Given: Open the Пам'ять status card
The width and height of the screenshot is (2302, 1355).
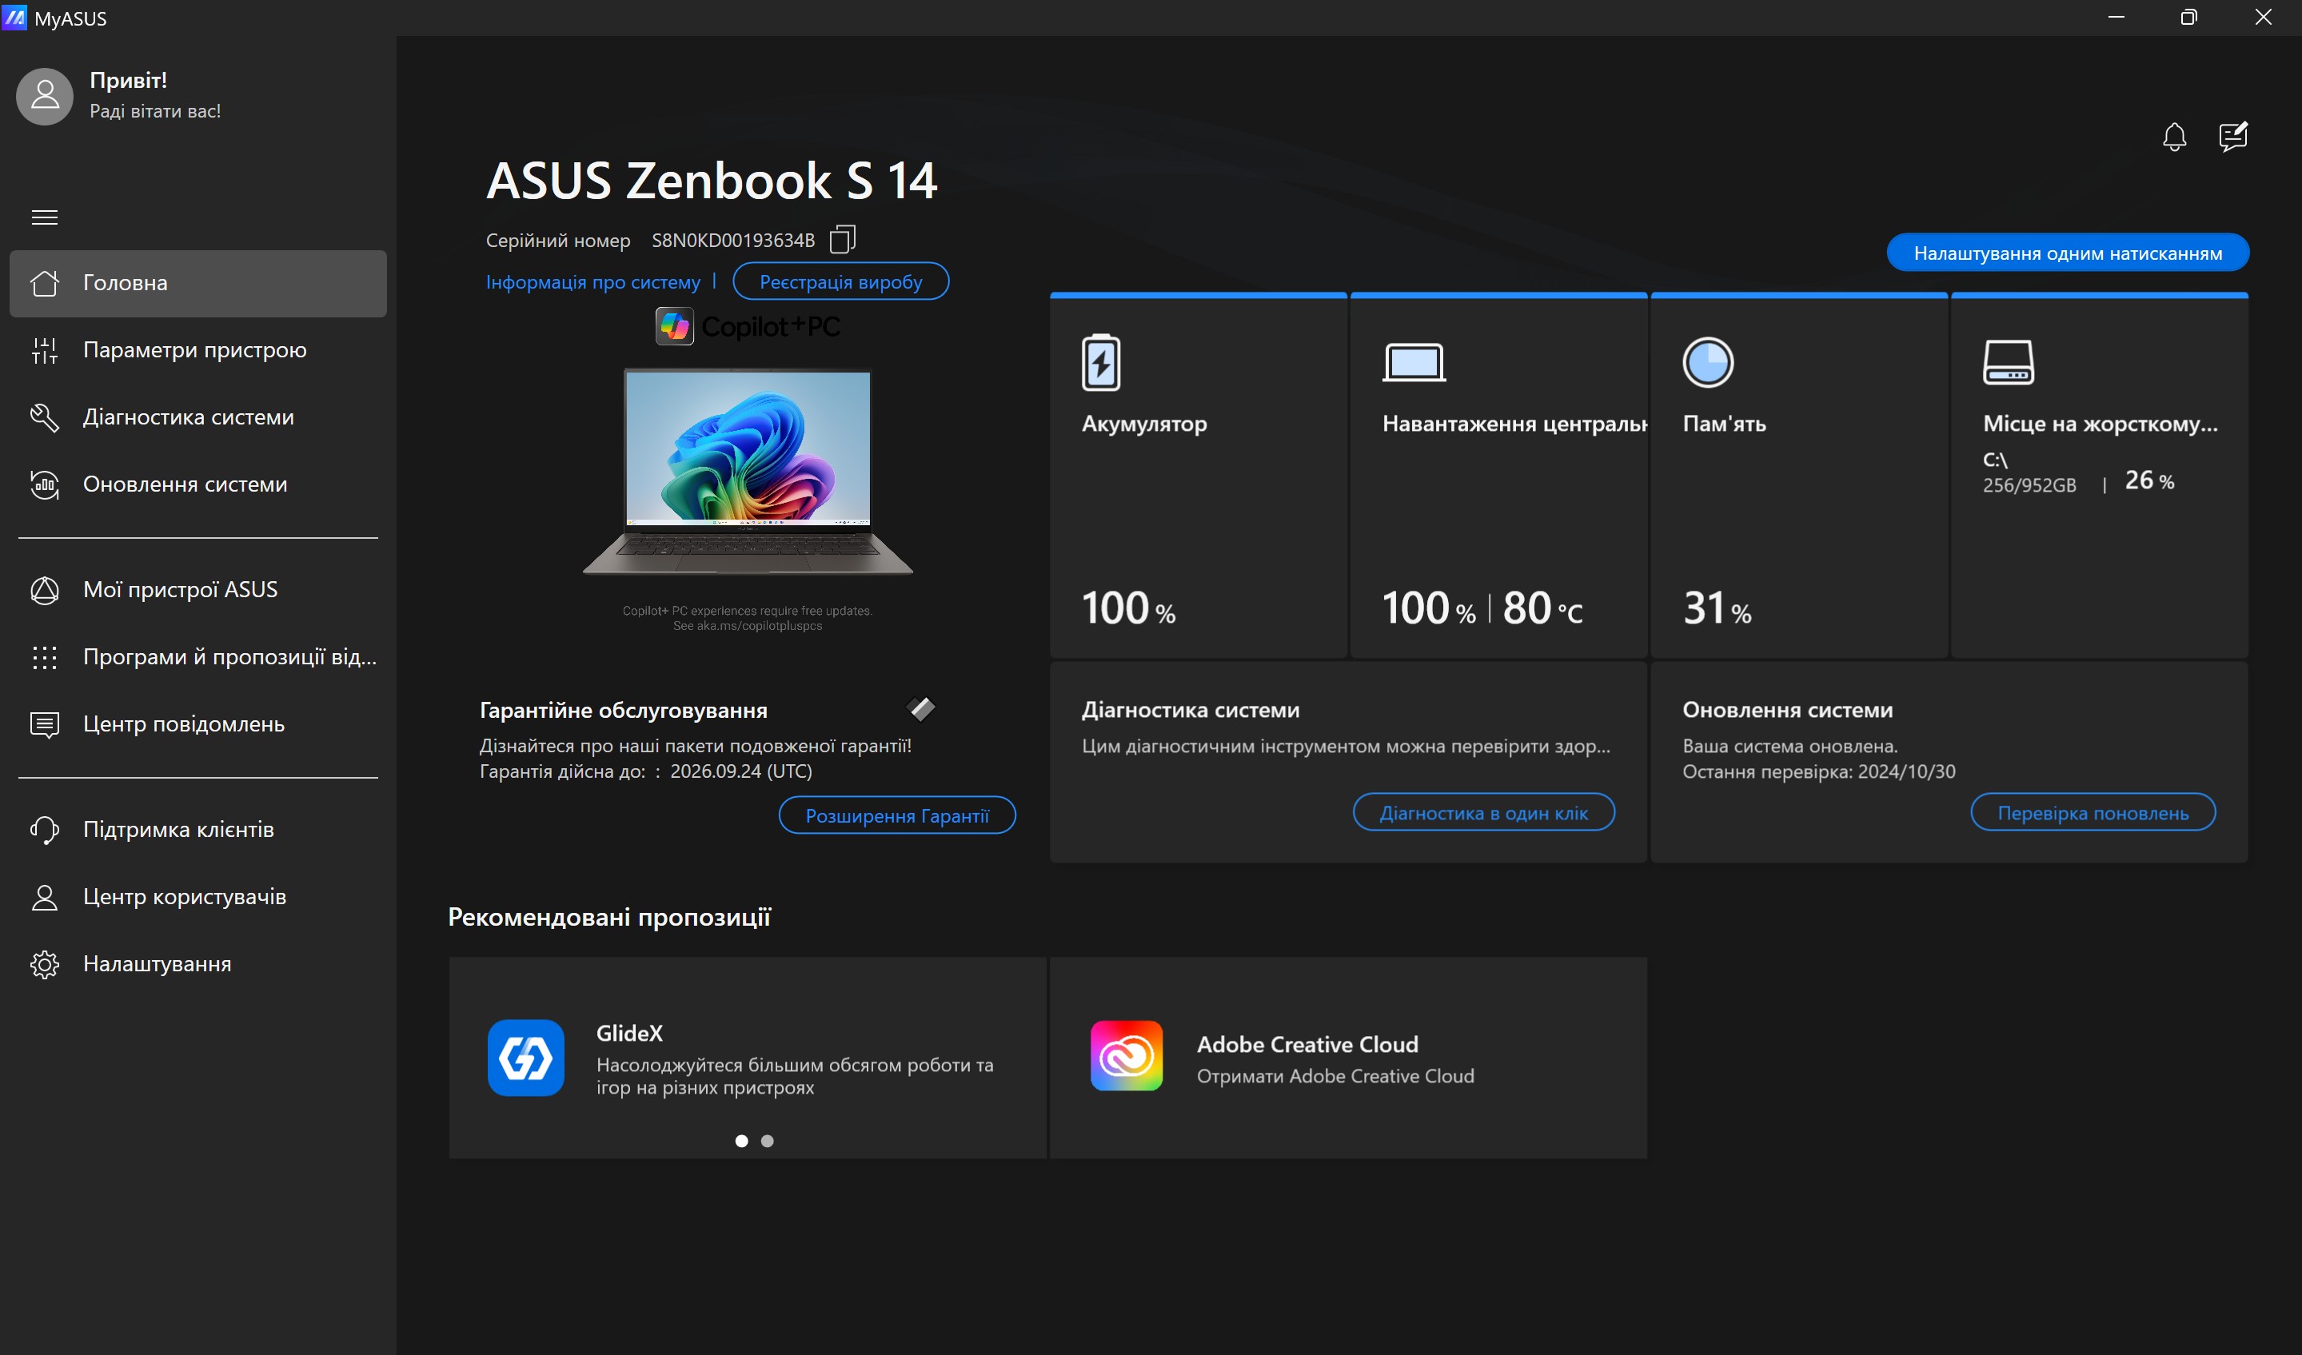Looking at the screenshot, I should [x=1799, y=476].
